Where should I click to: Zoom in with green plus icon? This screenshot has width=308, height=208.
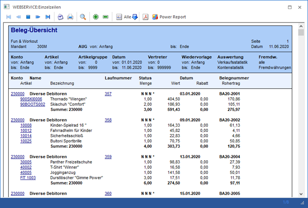[x=96, y=17]
